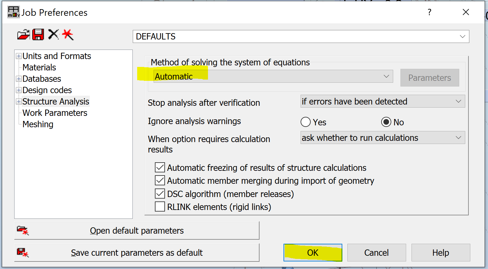Expand the Design codes tree node
Screen dimensions: 488x269
click(19, 90)
